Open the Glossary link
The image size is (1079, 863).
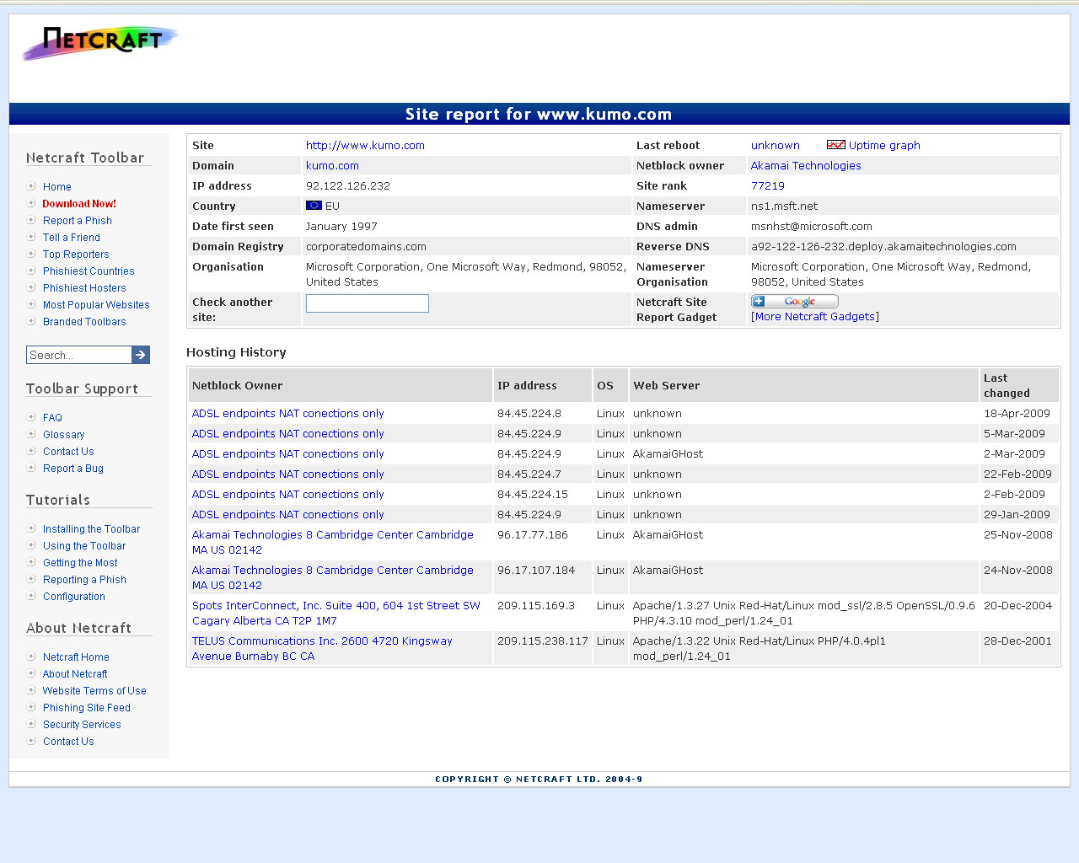(x=64, y=435)
